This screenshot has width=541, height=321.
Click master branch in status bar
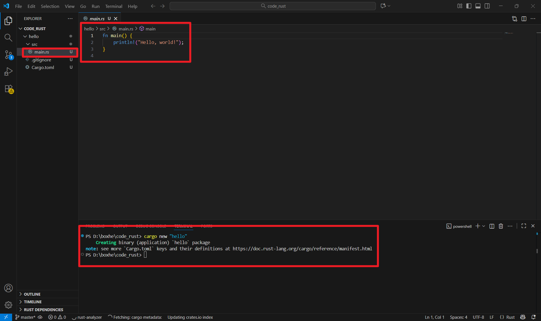pyautogui.click(x=28, y=317)
